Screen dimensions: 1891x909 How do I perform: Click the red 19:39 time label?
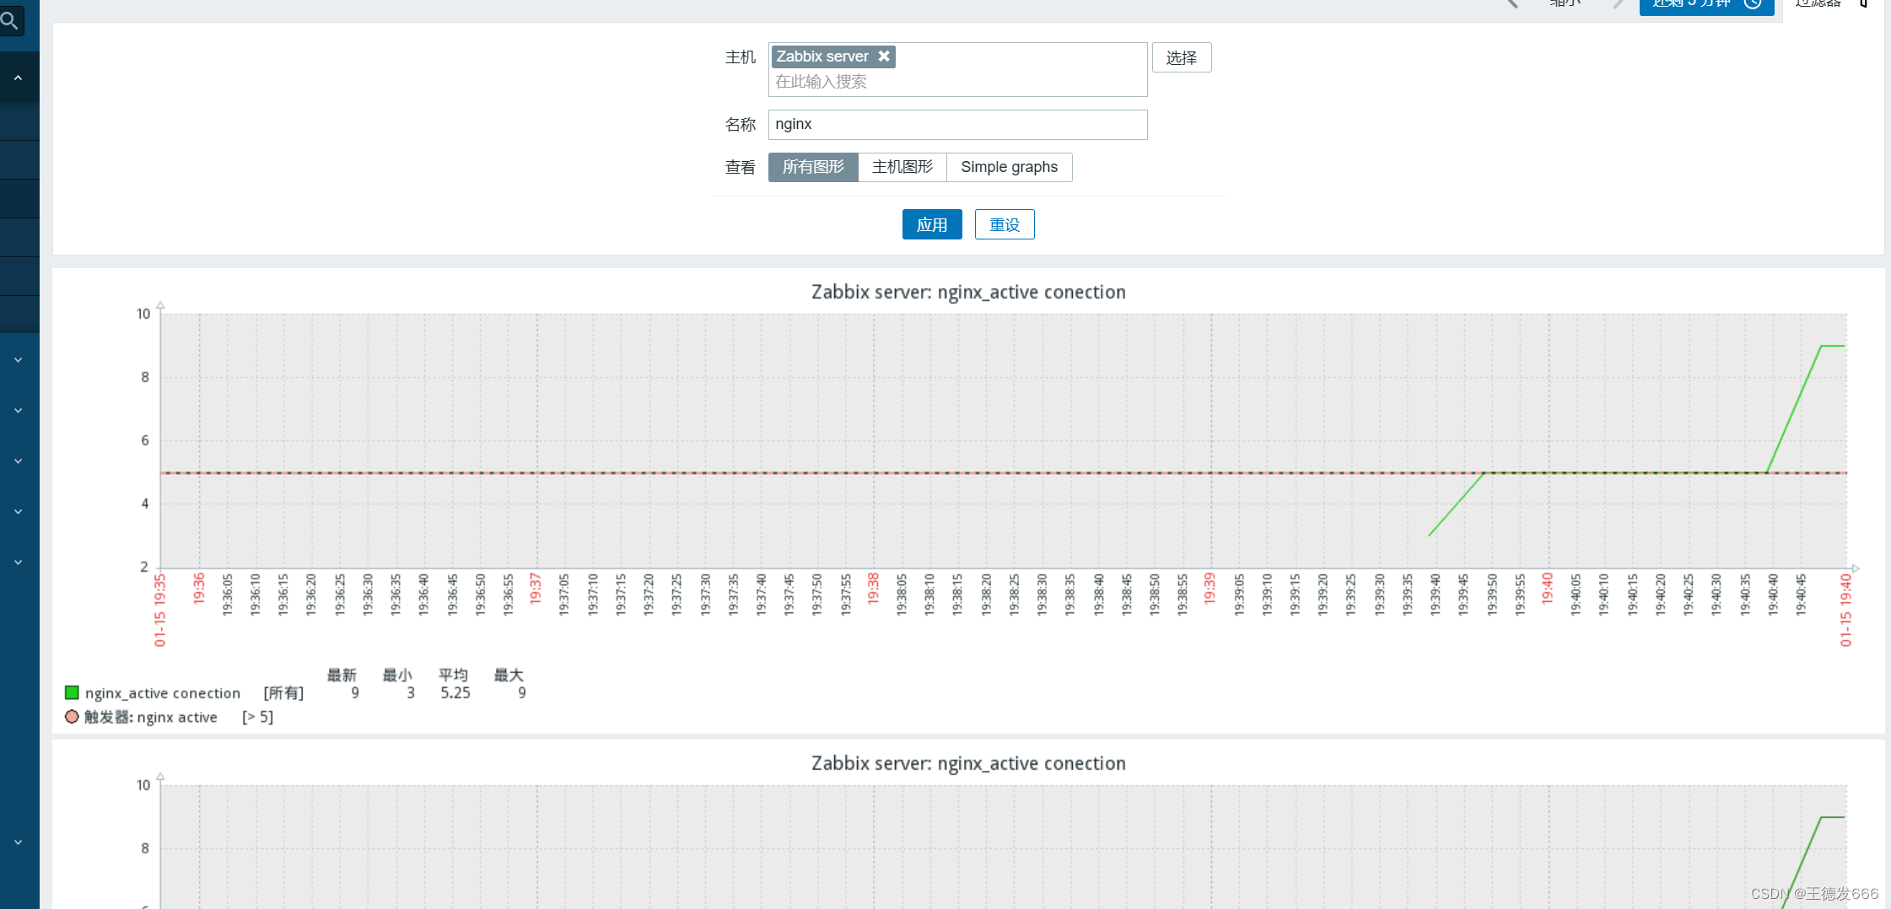[1209, 589]
